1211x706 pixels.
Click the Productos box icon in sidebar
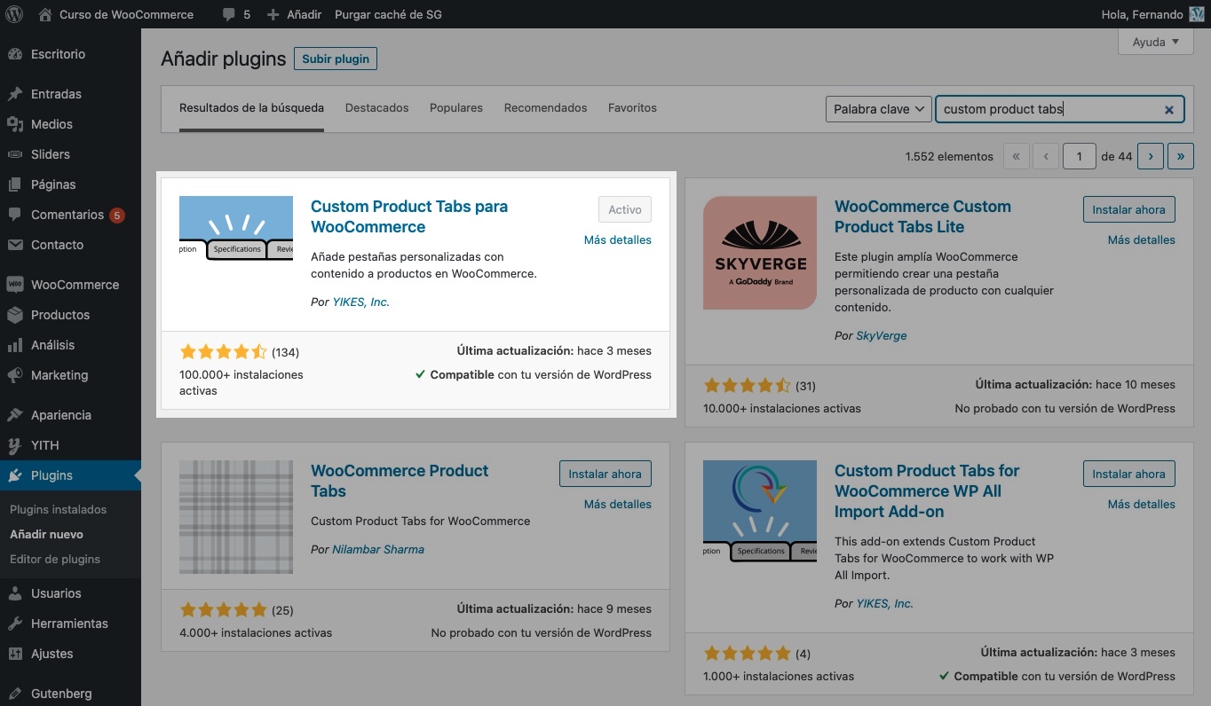(x=14, y=315)
